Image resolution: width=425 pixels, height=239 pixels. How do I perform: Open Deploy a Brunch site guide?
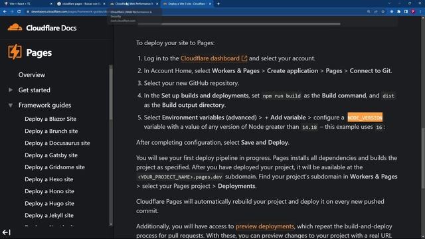(x=51, y=131)
